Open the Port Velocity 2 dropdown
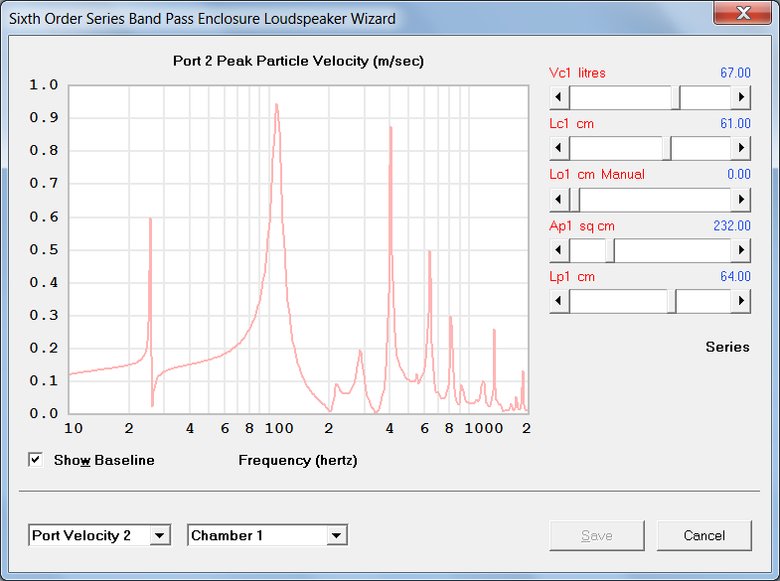Image resolution: width=780 pixels, height=581 pixels. pyautogui.click(x=160, y=535)
